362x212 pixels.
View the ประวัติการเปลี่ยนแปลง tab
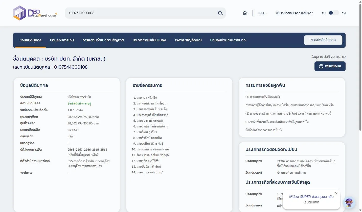coord(149,40)
